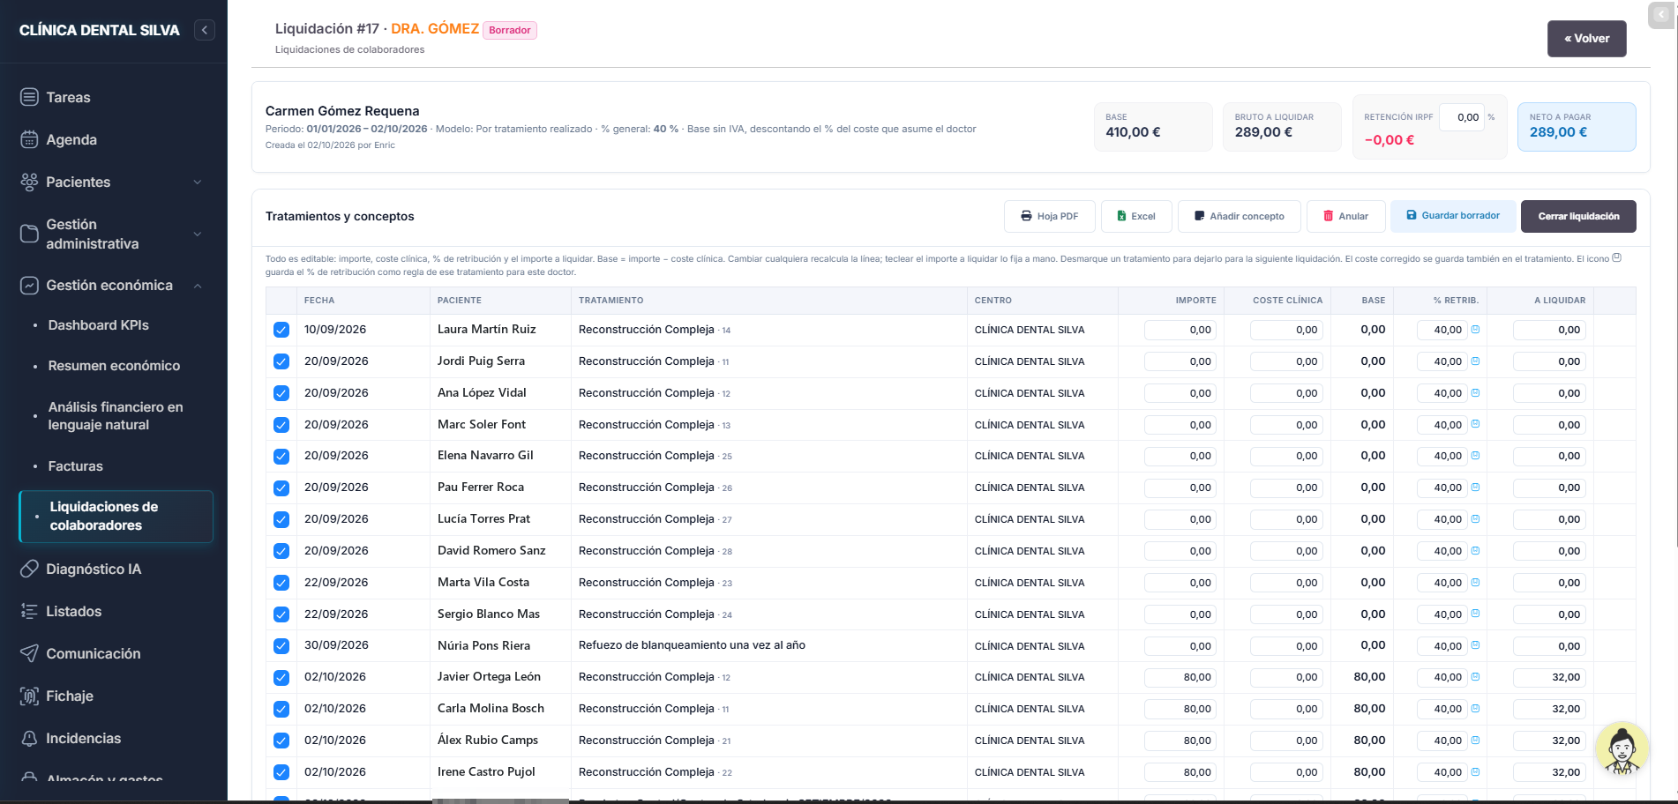This screenshot has width=1678, height=804.
Task: Open the Listados list icon
Action: pyautogui.click(x=29, y=611)
